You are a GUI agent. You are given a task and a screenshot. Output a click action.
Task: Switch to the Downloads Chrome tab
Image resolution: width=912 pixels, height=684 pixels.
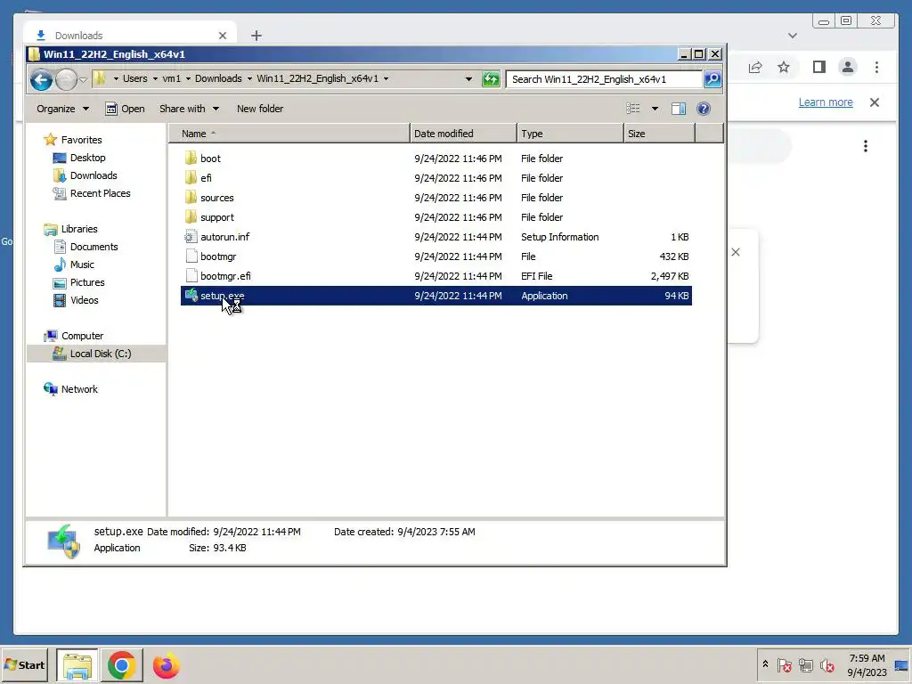click(130, 36)
